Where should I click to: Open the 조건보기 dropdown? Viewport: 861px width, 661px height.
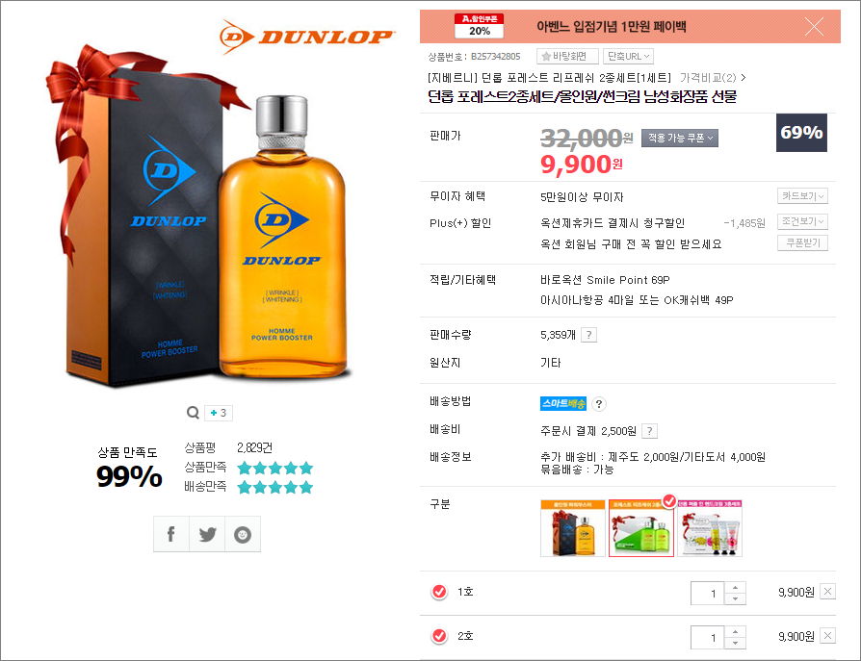[x=802, y=221]
